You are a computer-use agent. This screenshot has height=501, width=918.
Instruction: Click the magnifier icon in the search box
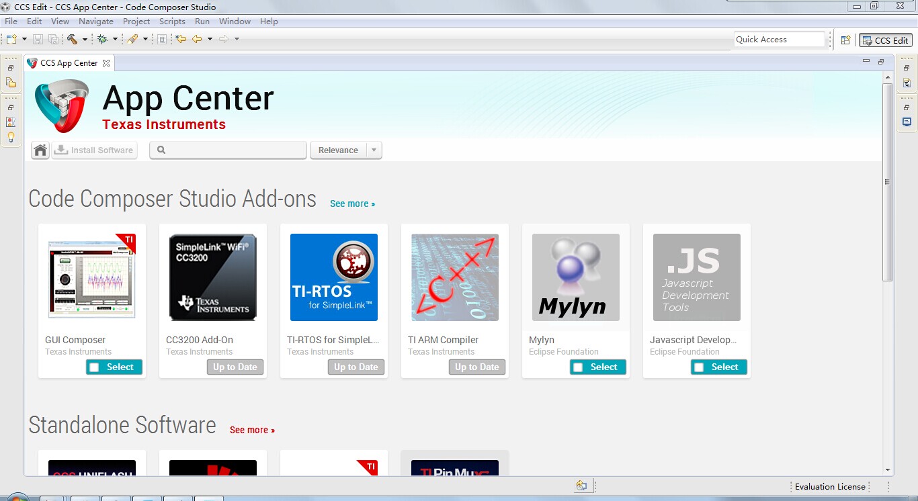[x=161, y=150]
